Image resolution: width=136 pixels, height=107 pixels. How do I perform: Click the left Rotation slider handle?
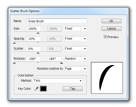click(14, 63)
